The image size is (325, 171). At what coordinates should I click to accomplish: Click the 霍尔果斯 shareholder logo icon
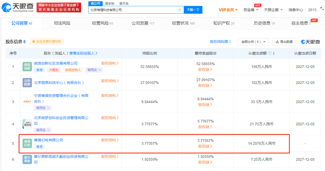[x=27, y=159]
